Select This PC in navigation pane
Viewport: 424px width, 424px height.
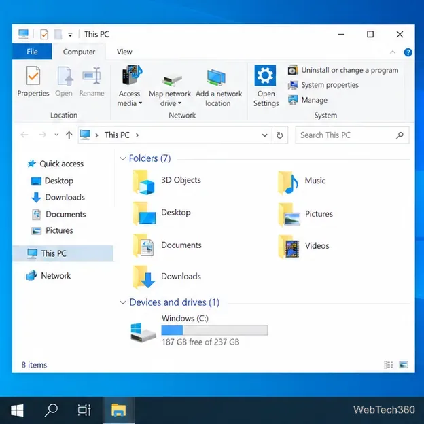coord(63,253)
